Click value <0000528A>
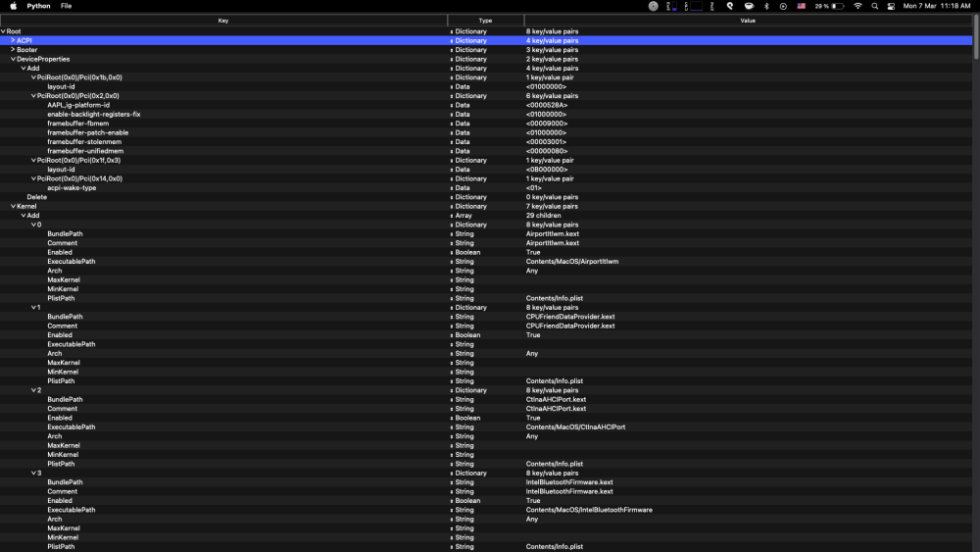Viewport: 980px width, 552px height. tap(547, 105)
